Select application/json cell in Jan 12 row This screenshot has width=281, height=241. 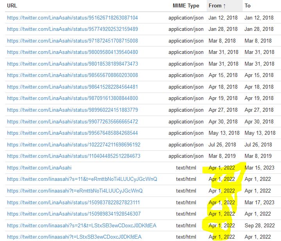(x=186, y=18)
